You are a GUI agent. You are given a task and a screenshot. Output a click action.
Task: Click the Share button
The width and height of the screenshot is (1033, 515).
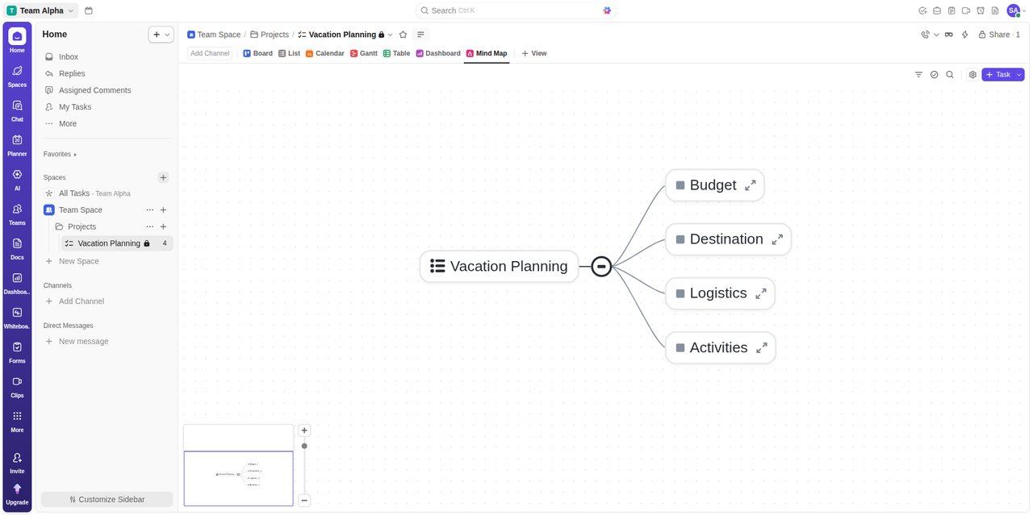[x=999, y=35]
